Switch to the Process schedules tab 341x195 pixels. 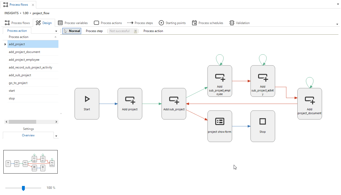[x=208, y=23]
